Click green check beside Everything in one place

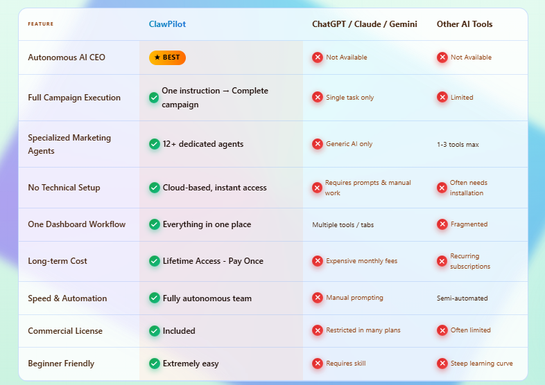pyautogui.click(x=155, y=224)
